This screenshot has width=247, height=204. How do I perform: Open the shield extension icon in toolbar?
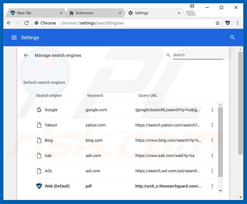[x=228, y=23]
